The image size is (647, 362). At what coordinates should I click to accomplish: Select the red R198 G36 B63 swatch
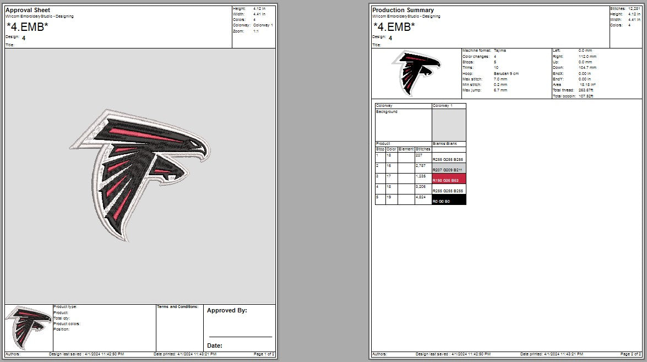[447, 179]
